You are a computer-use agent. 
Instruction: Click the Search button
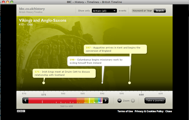(160, 11)
